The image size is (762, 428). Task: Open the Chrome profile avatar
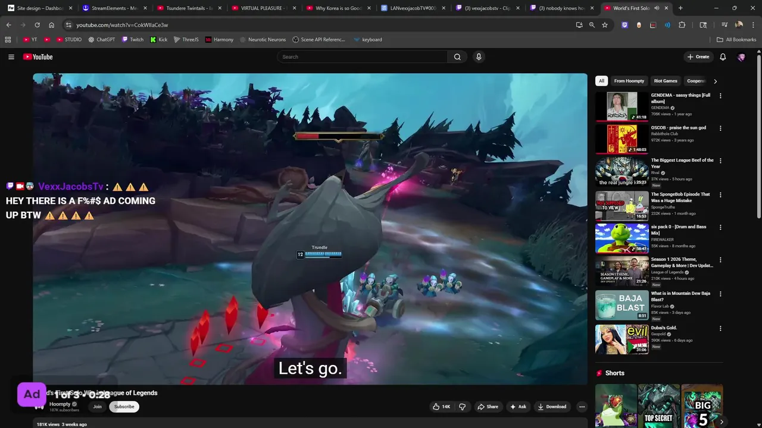[x=739, y=25]
